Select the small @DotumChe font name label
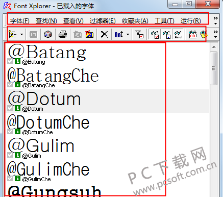Image resolution: width=223 pixels, height=197 pixels. pyautogui.click(x=37, y=132)
